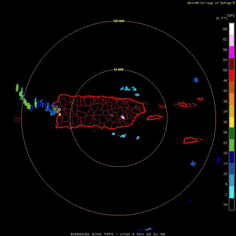236x236 pixels.
Task: Click the TOPS legend heading
Action: [x=230, y=15]
